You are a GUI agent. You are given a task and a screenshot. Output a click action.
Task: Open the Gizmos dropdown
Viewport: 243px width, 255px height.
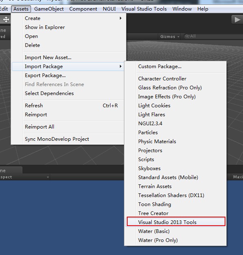pos(170,36)
